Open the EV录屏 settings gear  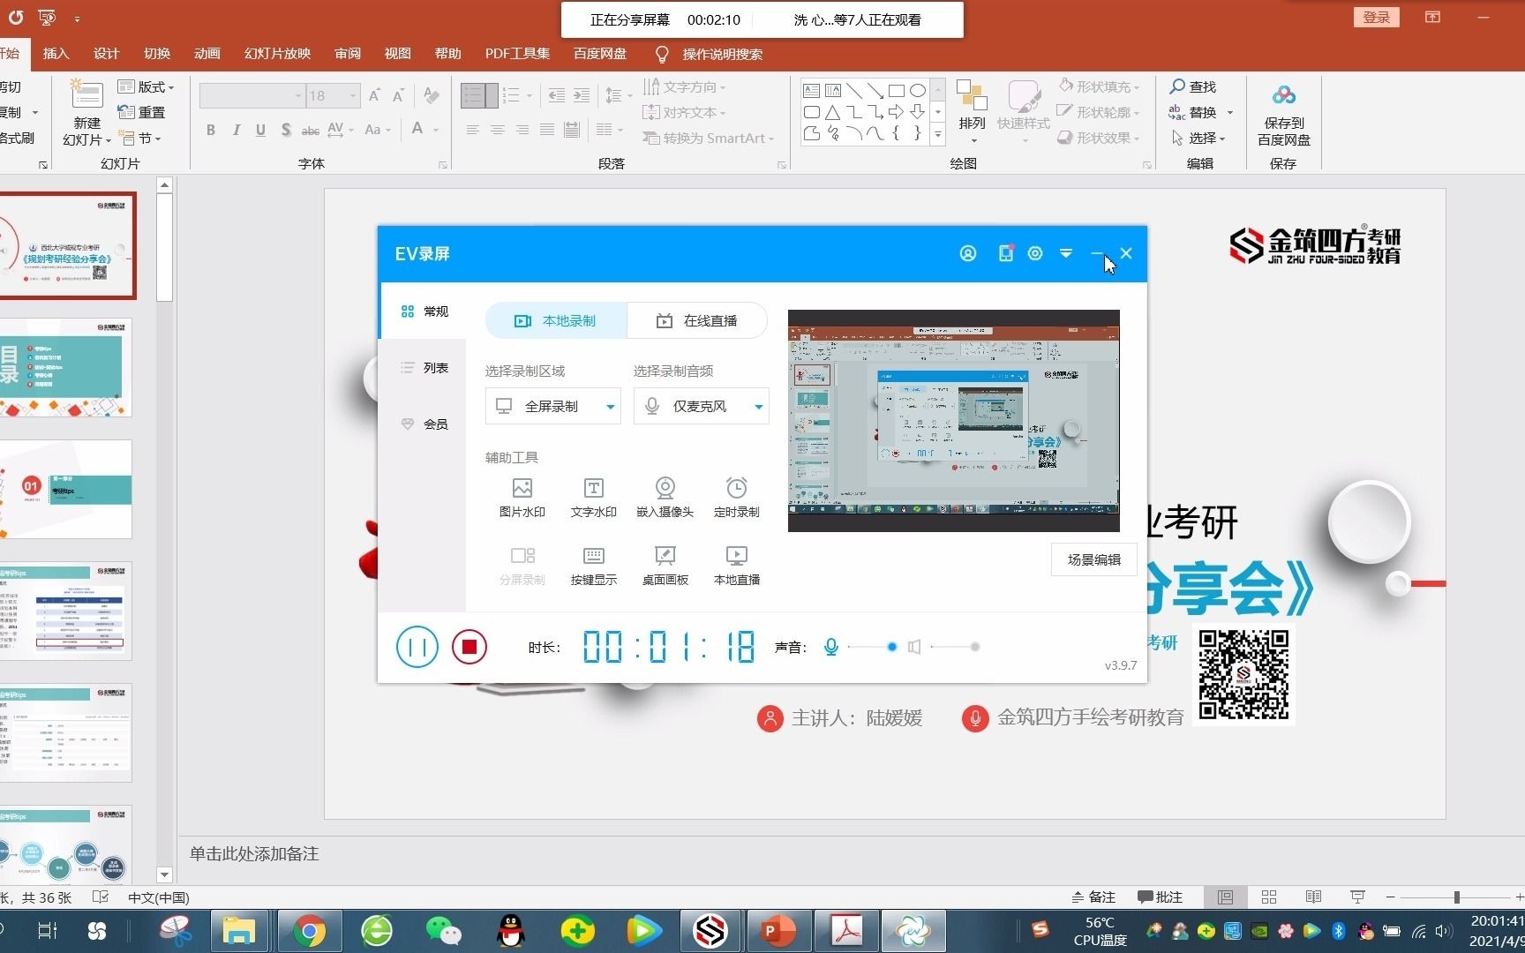pos(1035,253)
